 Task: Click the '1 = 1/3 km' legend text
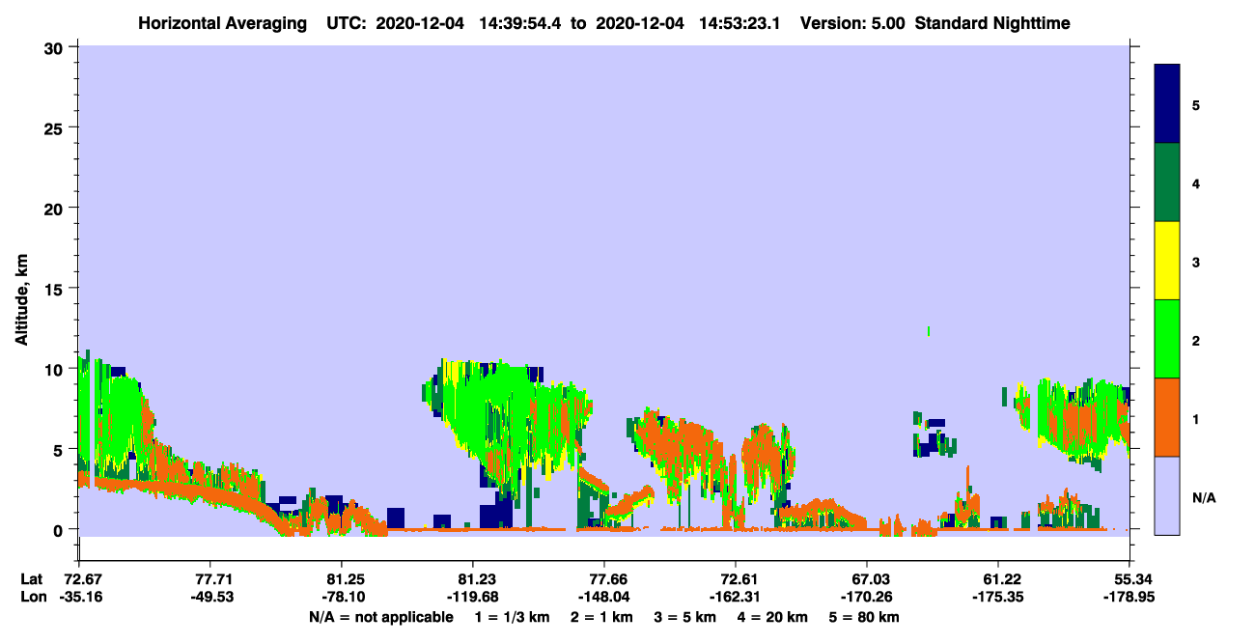pos(515,617)
